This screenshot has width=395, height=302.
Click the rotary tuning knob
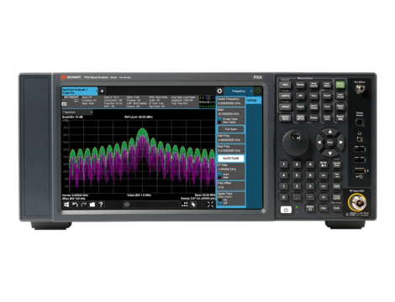click(295, 143)
